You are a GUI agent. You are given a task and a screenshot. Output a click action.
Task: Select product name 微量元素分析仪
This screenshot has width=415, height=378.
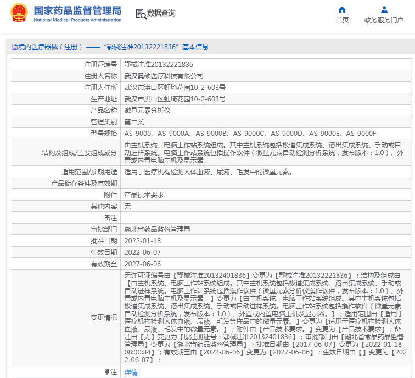point(148,111)
